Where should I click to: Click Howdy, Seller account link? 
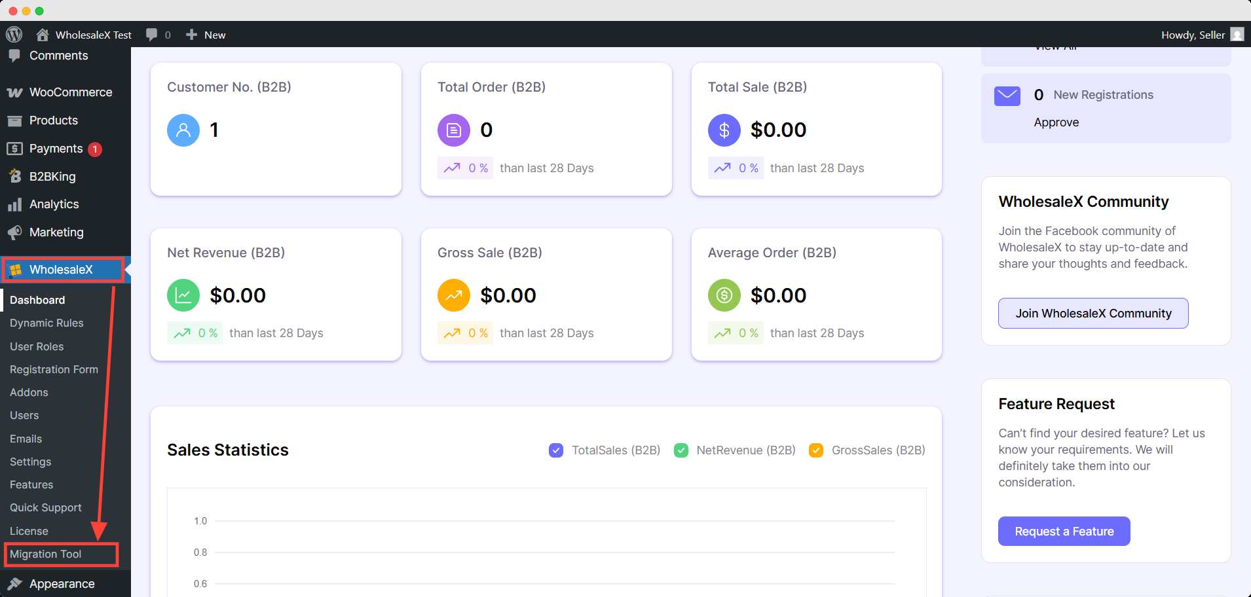pos(1193,35)
